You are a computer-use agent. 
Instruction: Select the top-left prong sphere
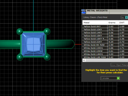pos(20,31)
